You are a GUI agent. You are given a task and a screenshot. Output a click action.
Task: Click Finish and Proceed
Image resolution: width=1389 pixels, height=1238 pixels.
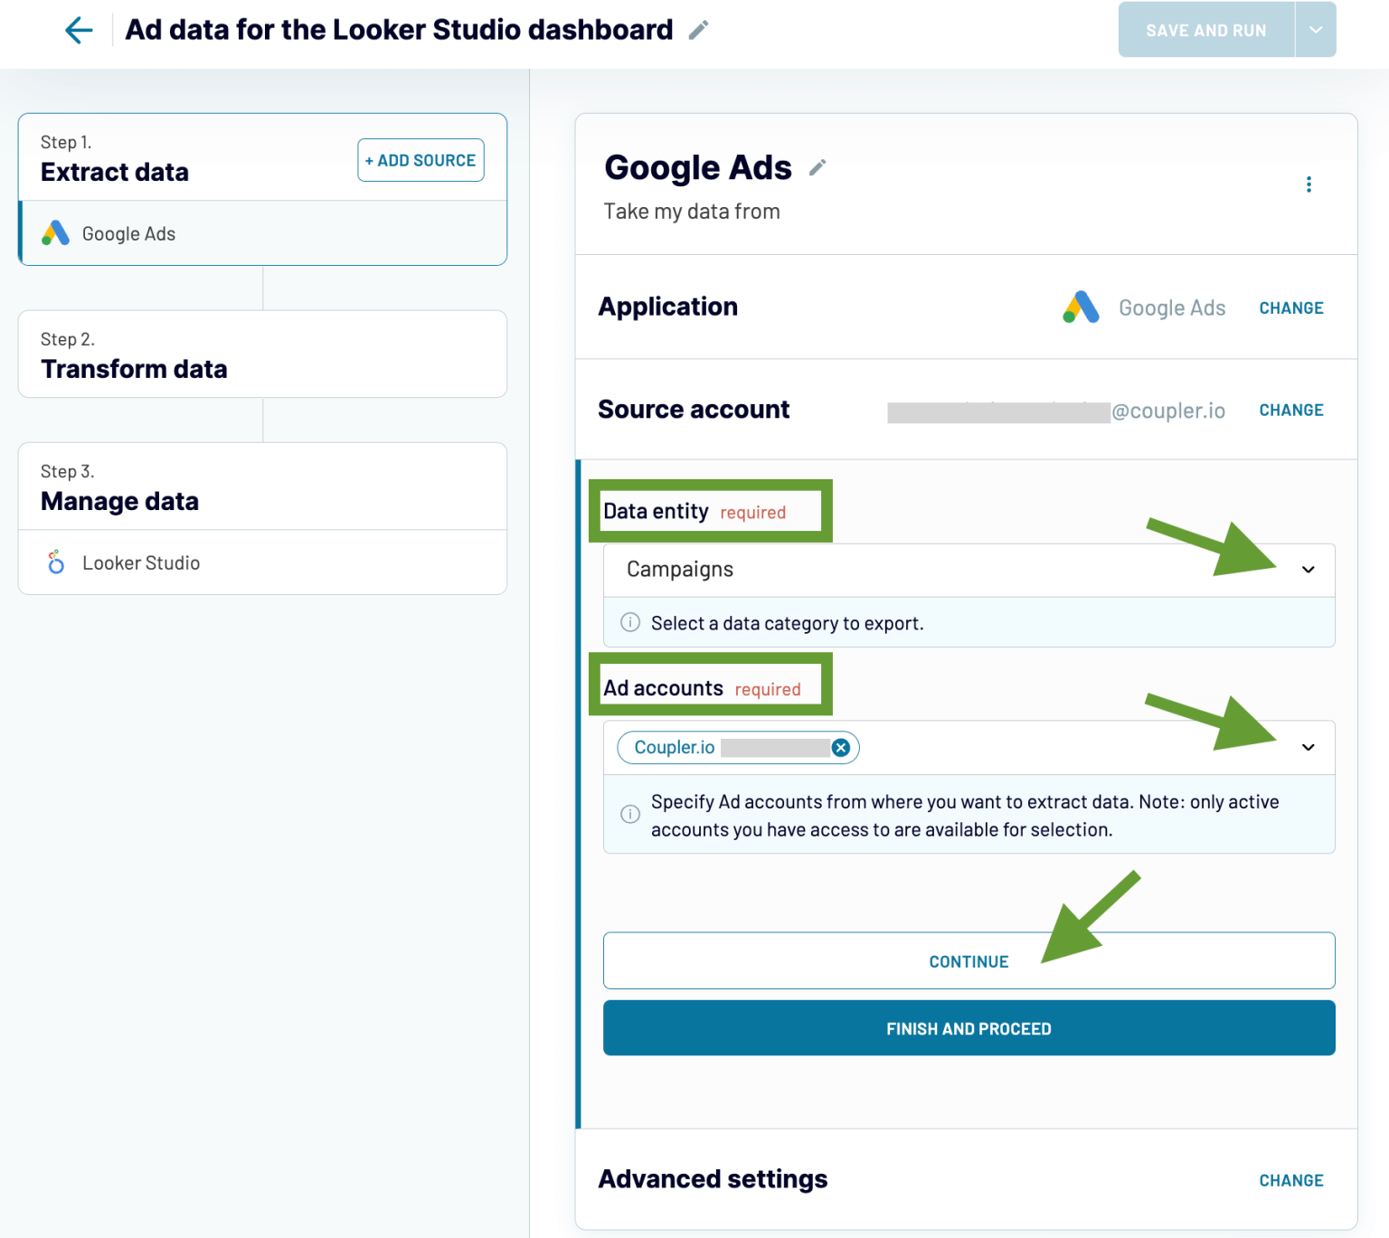pyautogui.click(x=968, y=1027)
